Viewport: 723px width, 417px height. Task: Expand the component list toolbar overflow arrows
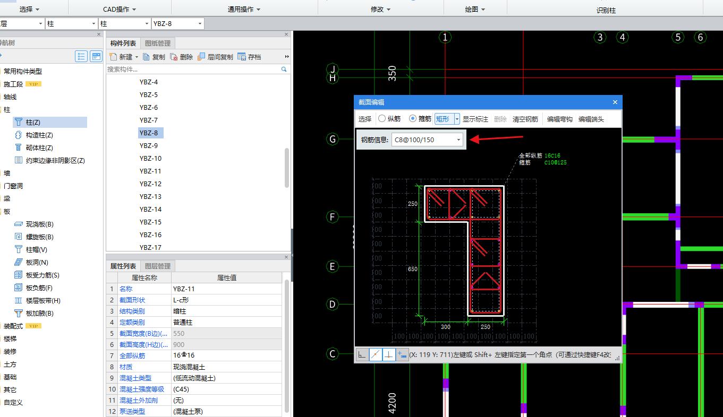(x=287, y=57)
